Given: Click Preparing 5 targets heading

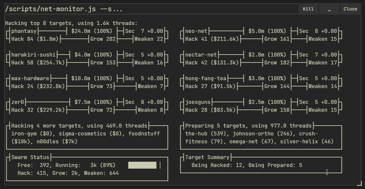Looking at the screenshot, I should click(248, 126).
